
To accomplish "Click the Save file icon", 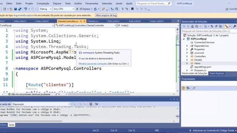I will click(16, 9).
